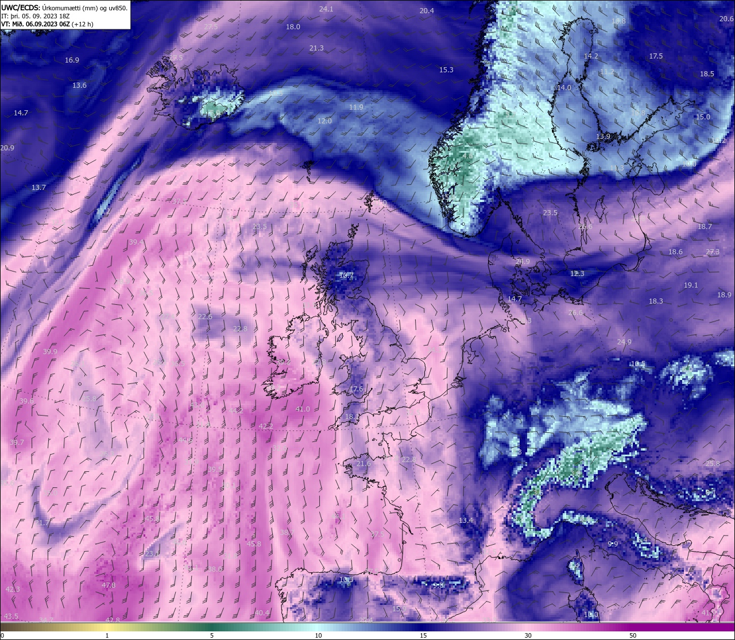
Task: Click the map value '21.3'
Action: [316, 48]
